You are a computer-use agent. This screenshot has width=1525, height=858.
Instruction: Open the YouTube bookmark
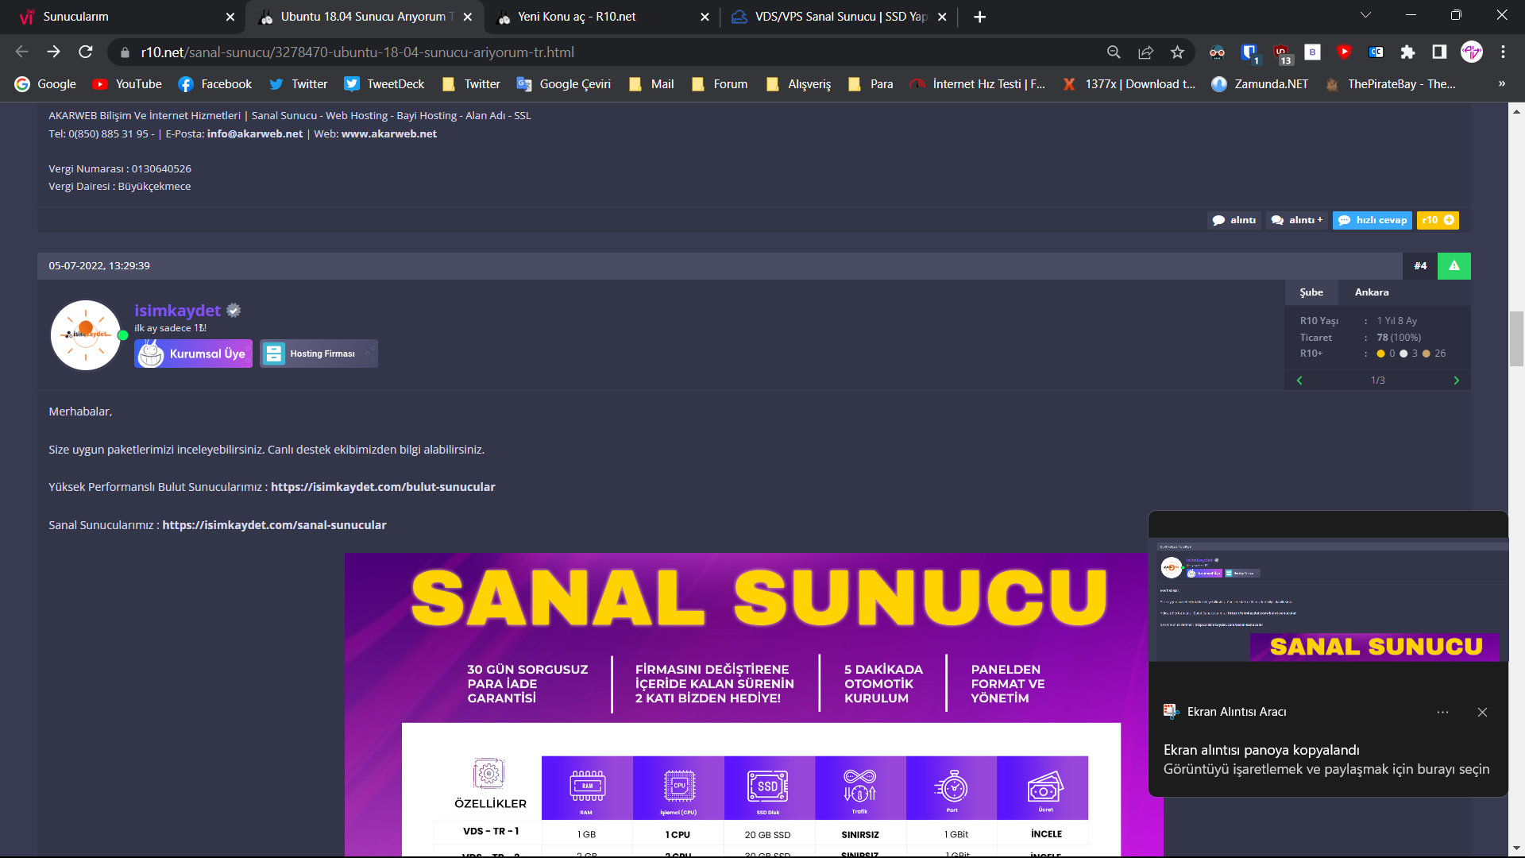click(x=127, y=84)
